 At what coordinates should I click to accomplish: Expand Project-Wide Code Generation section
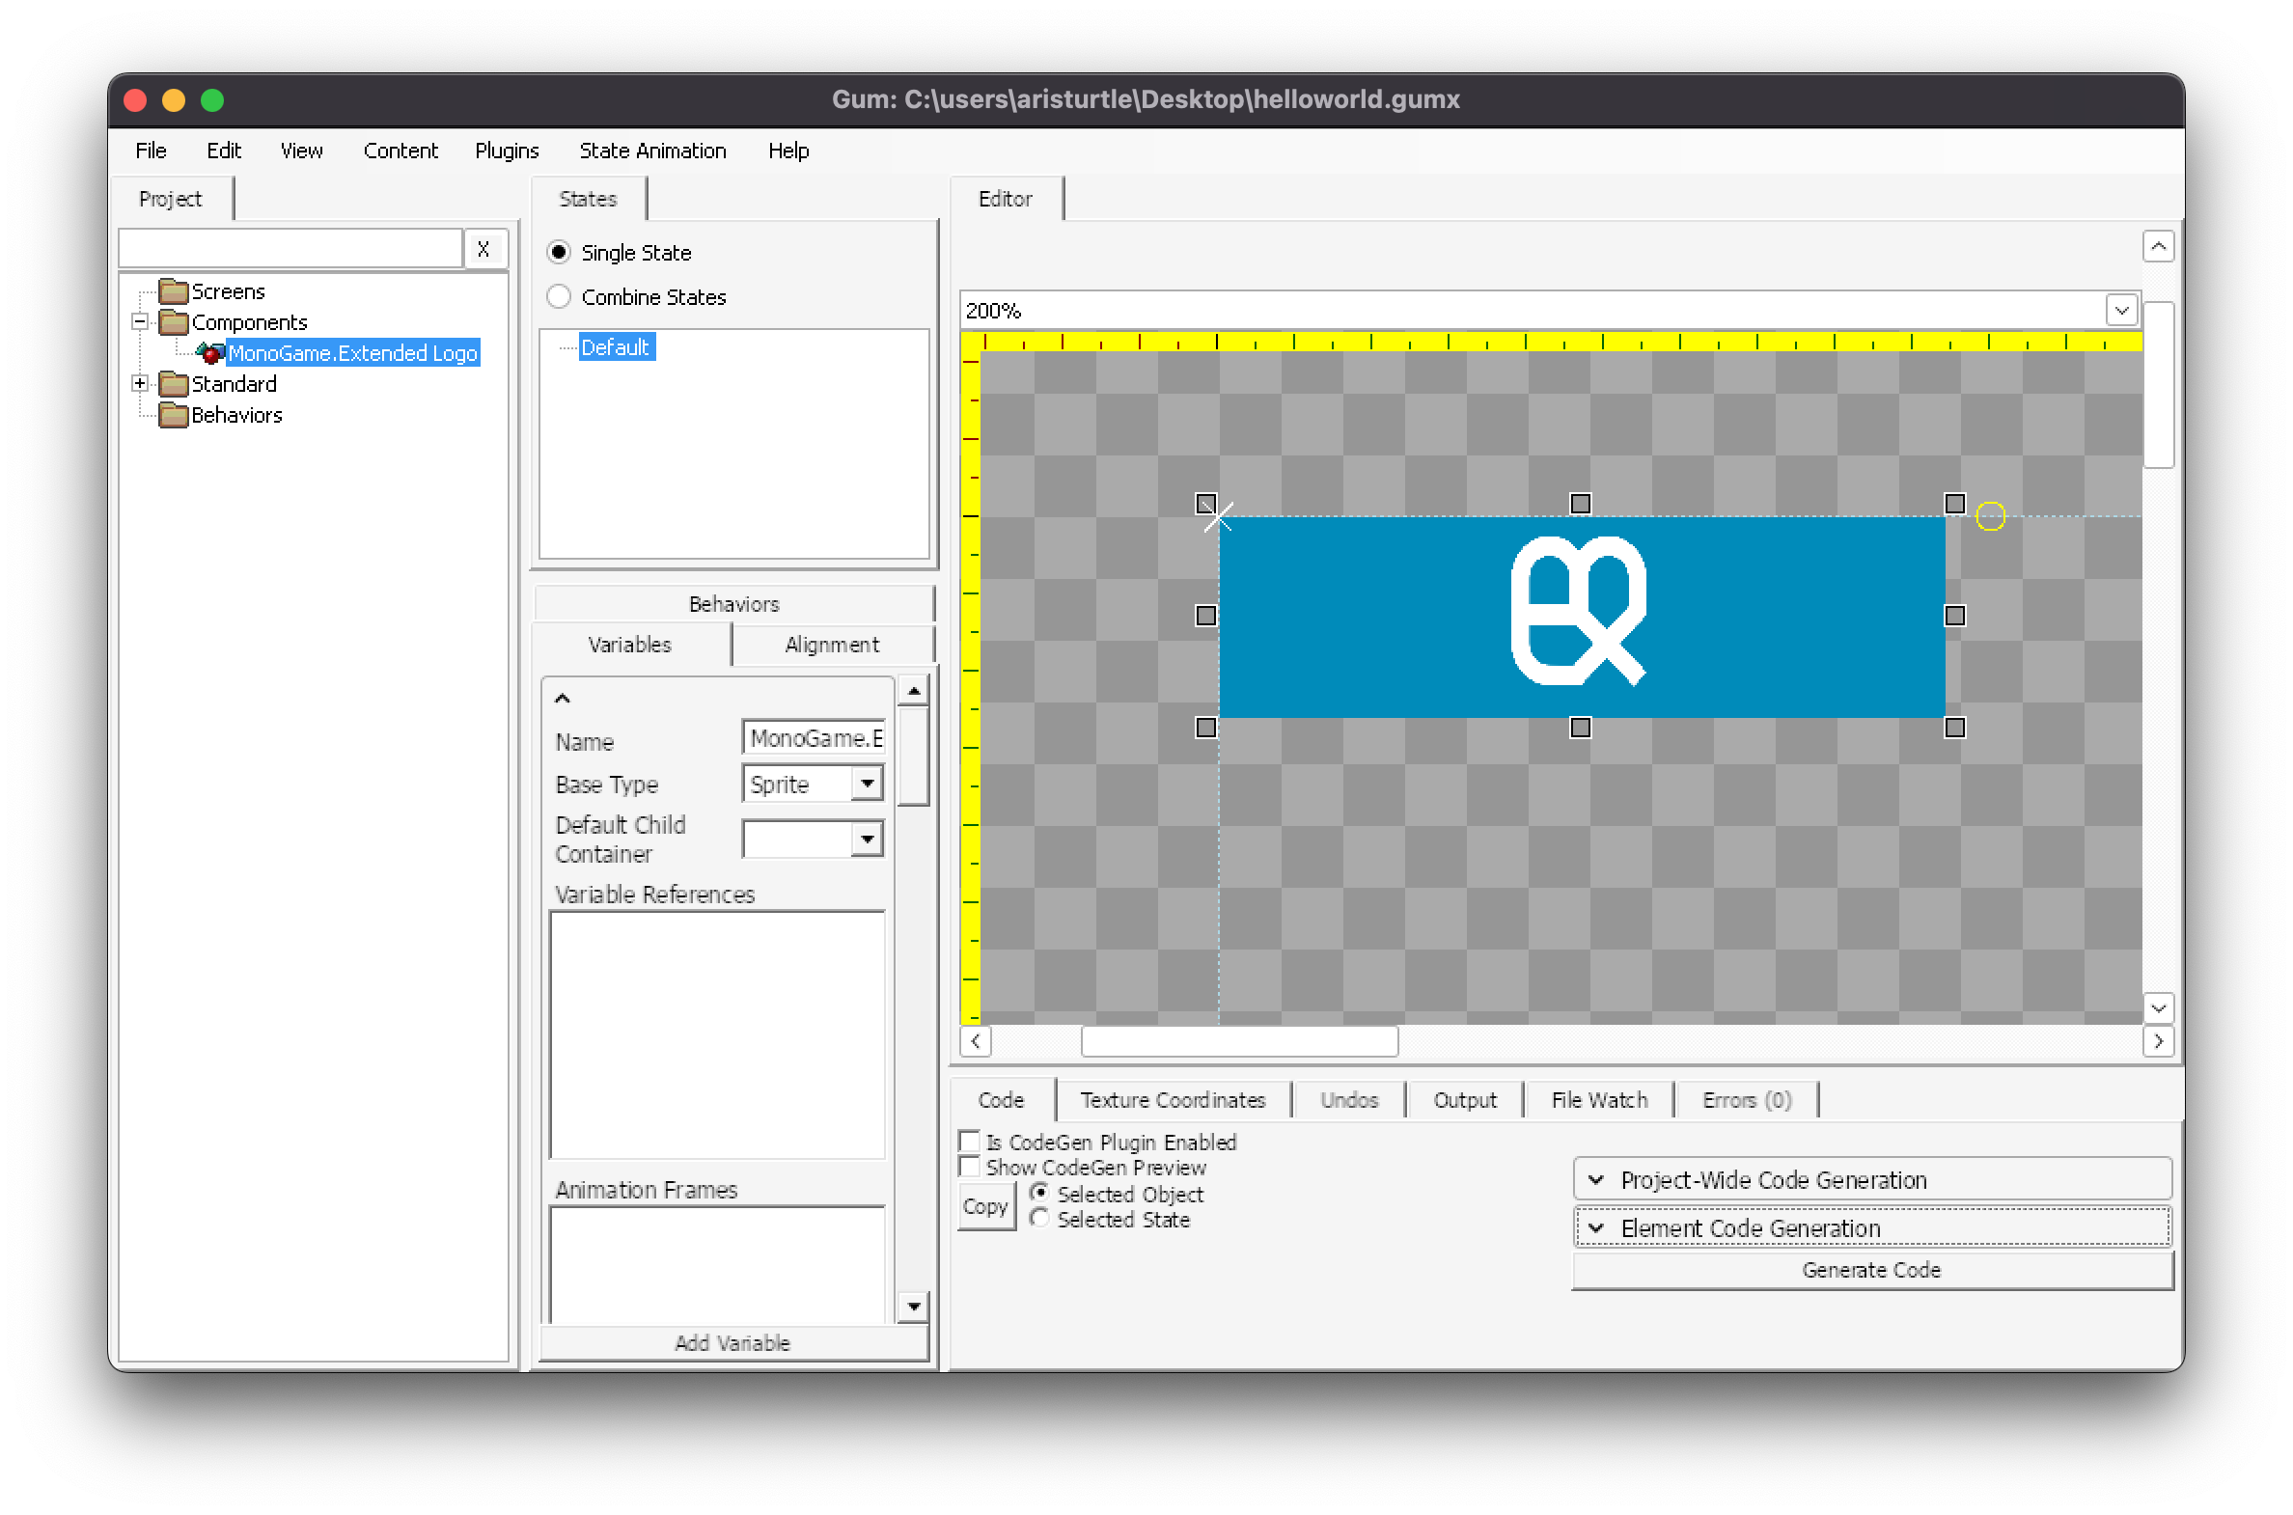pyautogui.click(x=1872, y=1180)
